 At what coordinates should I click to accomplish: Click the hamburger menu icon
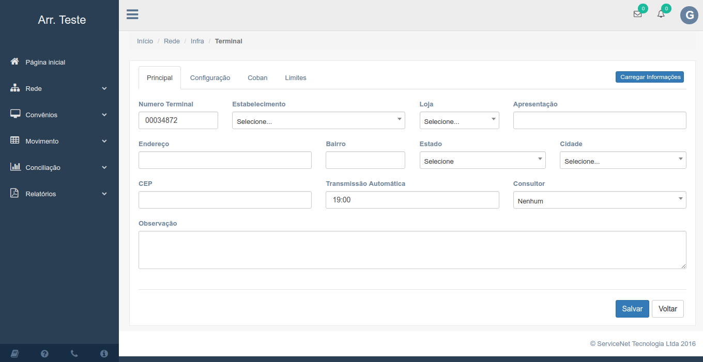(132, 14)
